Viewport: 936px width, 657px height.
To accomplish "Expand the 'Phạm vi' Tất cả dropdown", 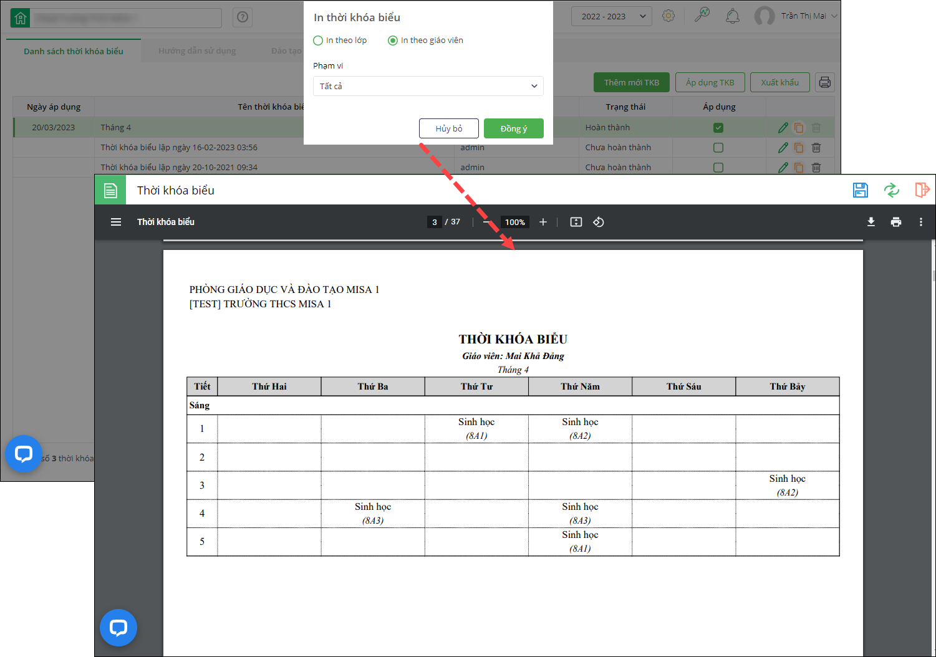I will [428, 86].
